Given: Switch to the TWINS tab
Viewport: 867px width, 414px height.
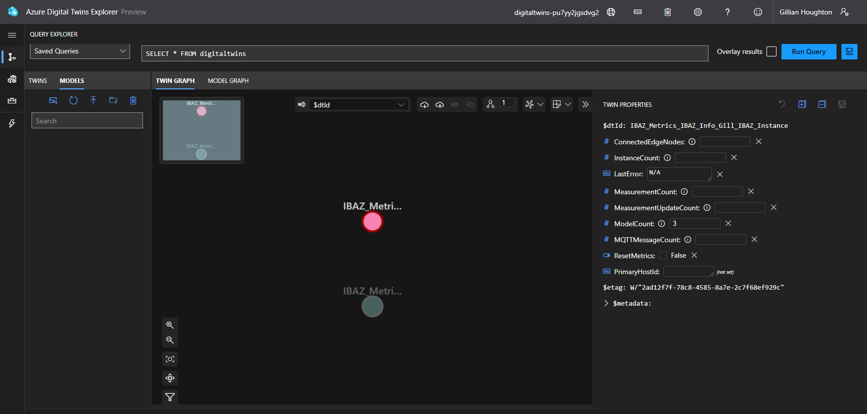Looking at the screenshot, I should [37, 80].
